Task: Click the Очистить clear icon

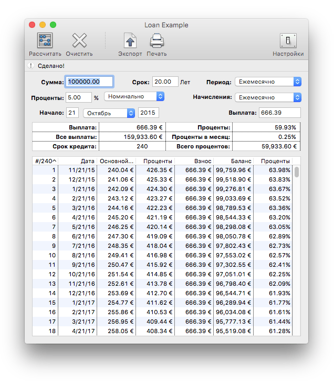Action: 79,41
